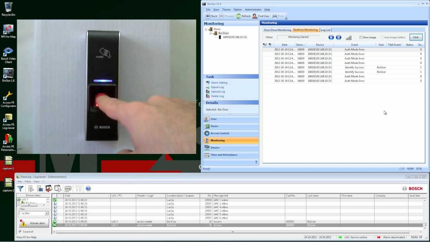Screen dimensions: 430x242
Task: Click Logviewer horizontal scrollbar
Action: pyautogui.click(x=232, y=232)
